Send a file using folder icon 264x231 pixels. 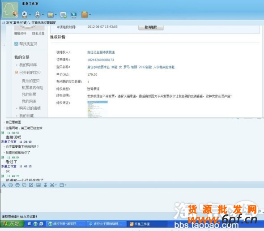(51, 15)
